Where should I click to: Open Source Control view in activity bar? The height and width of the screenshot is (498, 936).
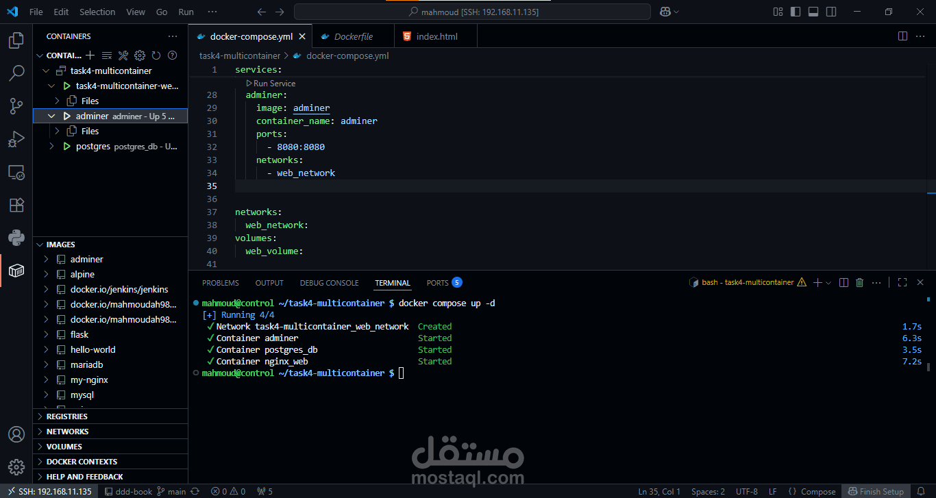click(x=16, y=106)
